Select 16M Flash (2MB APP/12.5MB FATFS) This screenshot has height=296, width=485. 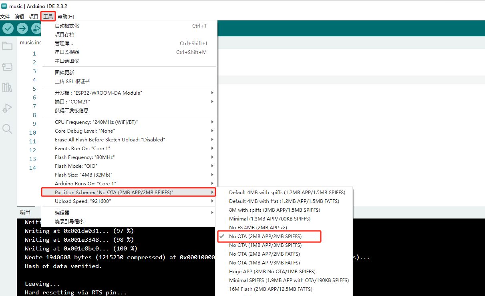point(284,289)
